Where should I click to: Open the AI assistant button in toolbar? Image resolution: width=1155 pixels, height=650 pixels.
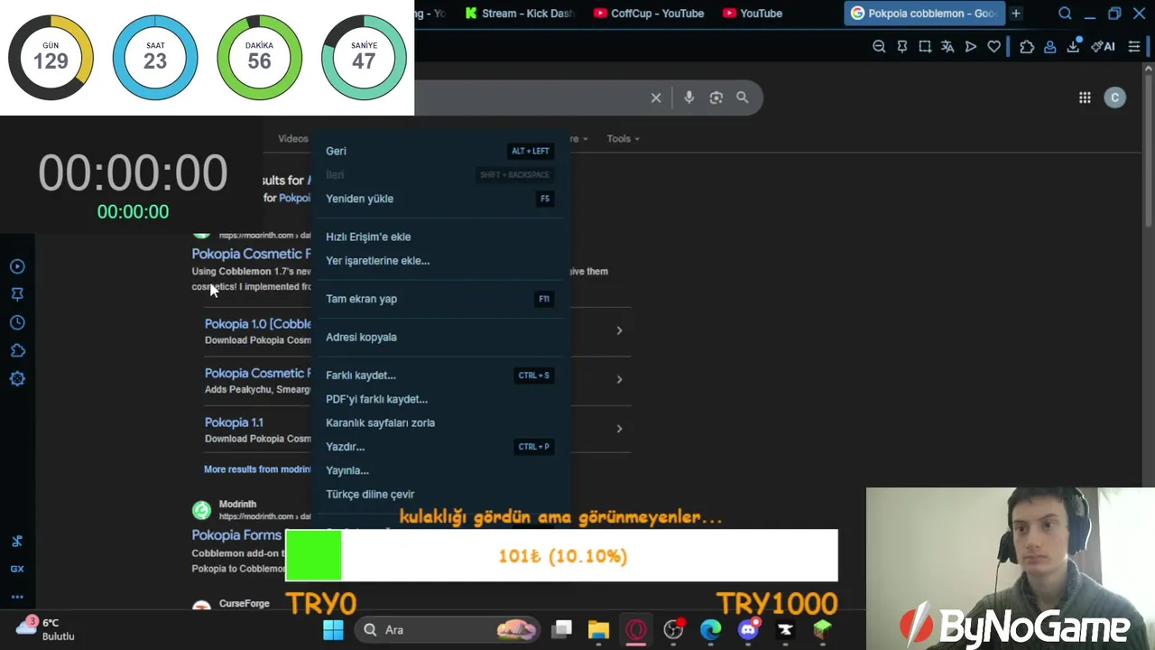1104,47
